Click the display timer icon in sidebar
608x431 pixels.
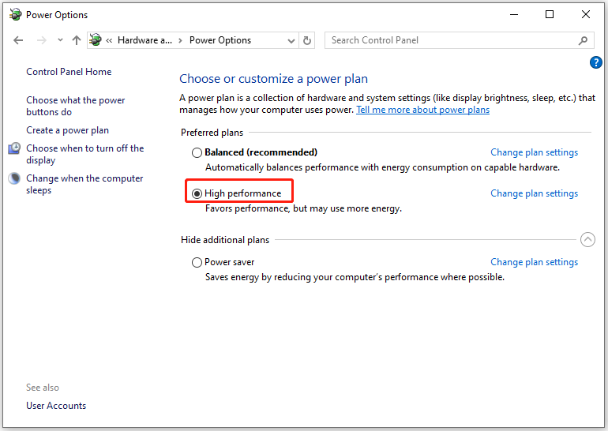pos(14,148)
